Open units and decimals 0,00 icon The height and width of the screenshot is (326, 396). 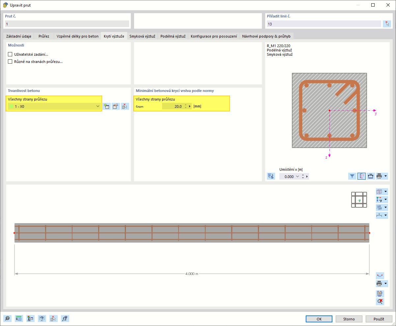point(19,318)
